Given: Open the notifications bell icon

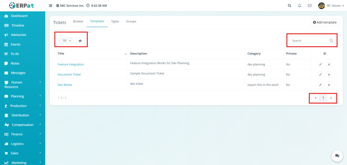Looking at the screenshot, I should 299,5.
